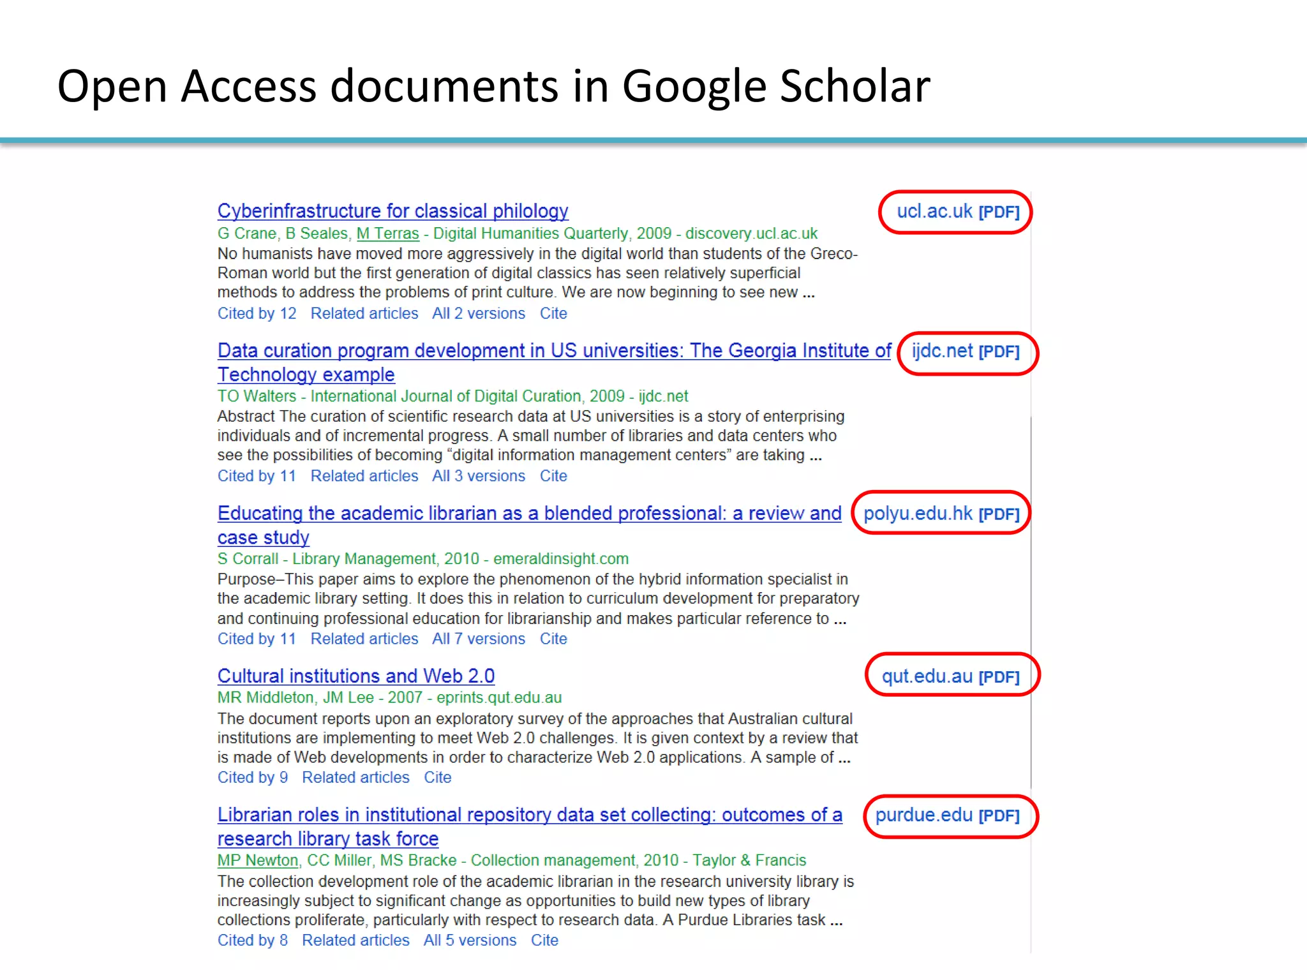This screenshot has width=1307, height=980.
Task: Open Related articles for Data curation result
Action: click(364, 476)
